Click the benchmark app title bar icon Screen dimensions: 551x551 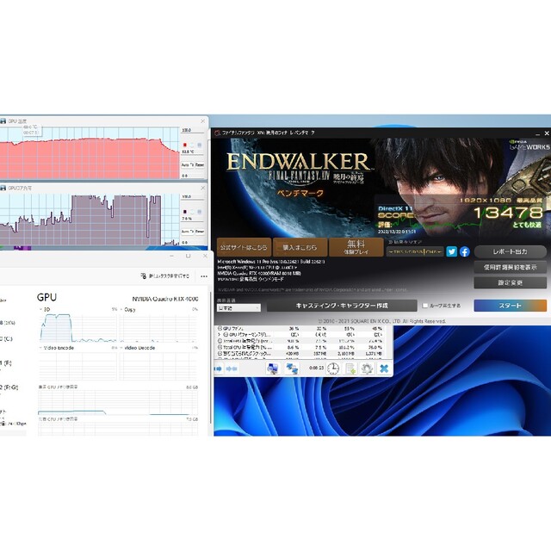coord(218,133)
